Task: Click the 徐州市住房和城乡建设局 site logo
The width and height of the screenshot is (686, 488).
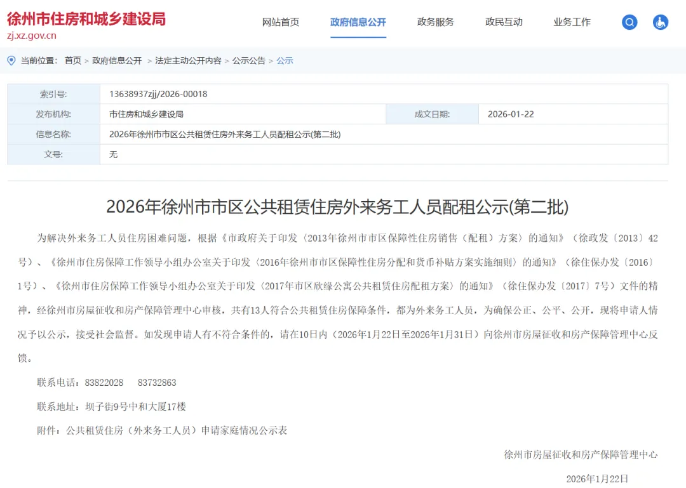Action: (86, 19)
